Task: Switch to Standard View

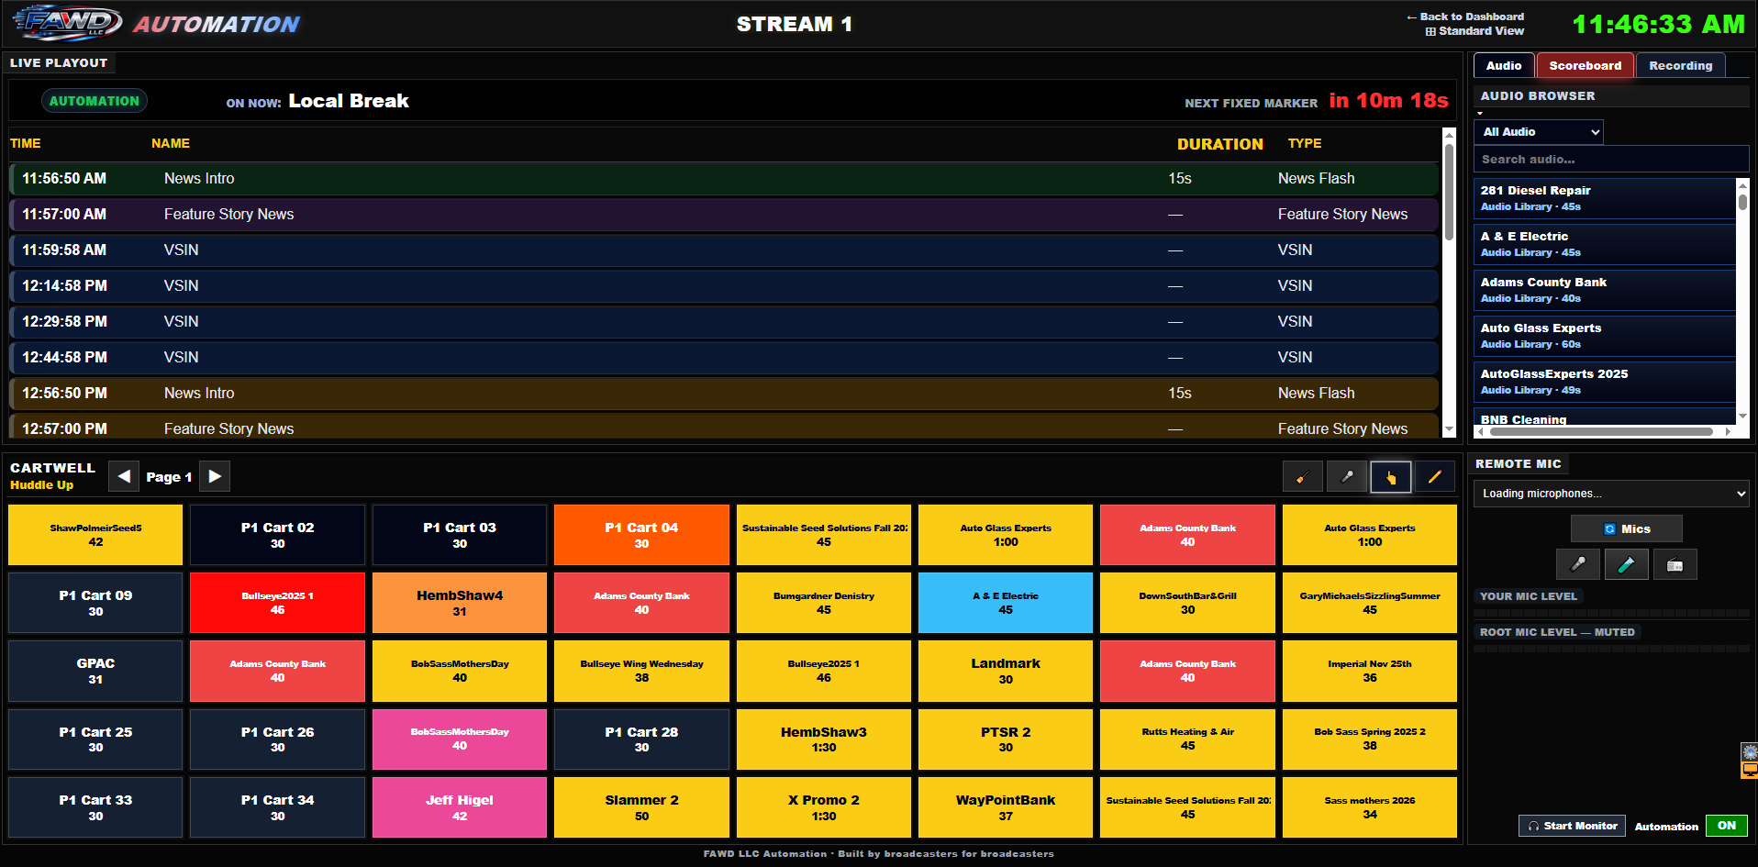Action: (1474, 31)
